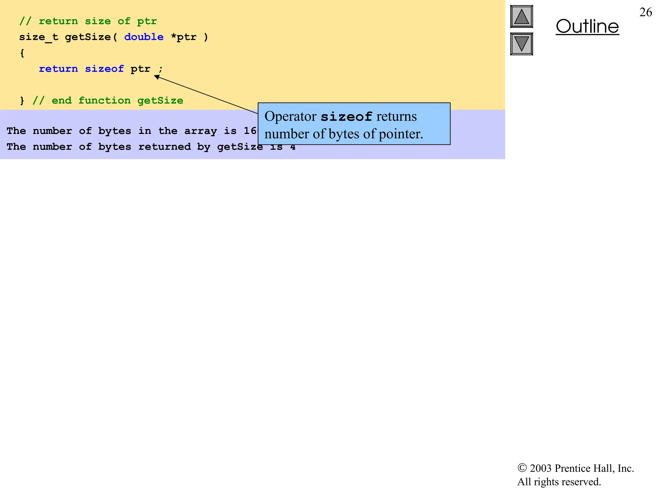Click the down arrow navigation button
This screenshot has height=494, width=659.
(x=522, y=44)
